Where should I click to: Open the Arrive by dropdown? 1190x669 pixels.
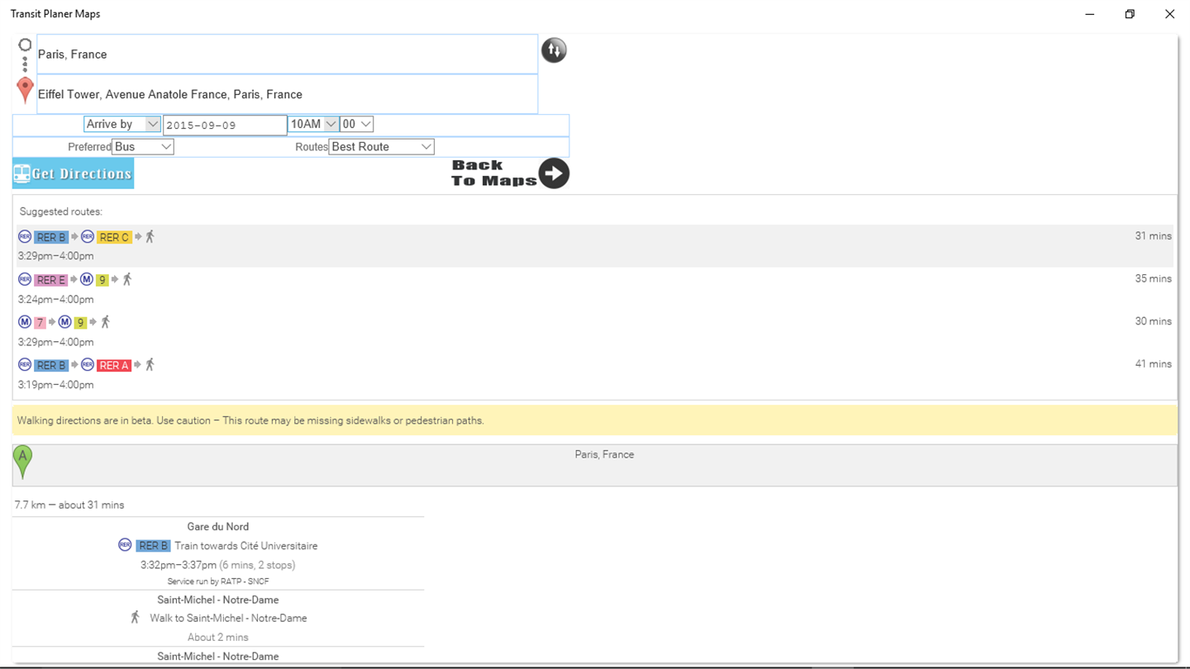pos(122,124)
